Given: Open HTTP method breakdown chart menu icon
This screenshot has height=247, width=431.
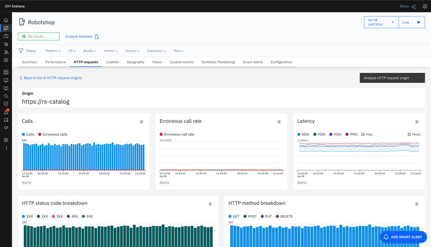Looking at the screenshot, I should pos(417,204).
